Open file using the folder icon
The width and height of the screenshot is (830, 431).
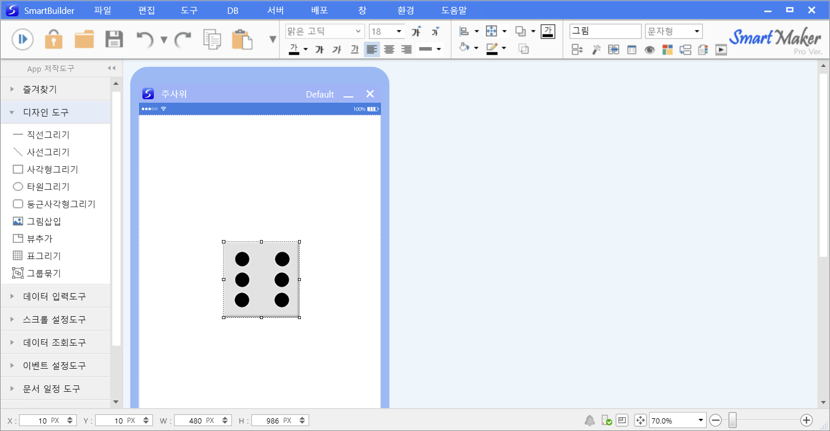pos(84,39)
